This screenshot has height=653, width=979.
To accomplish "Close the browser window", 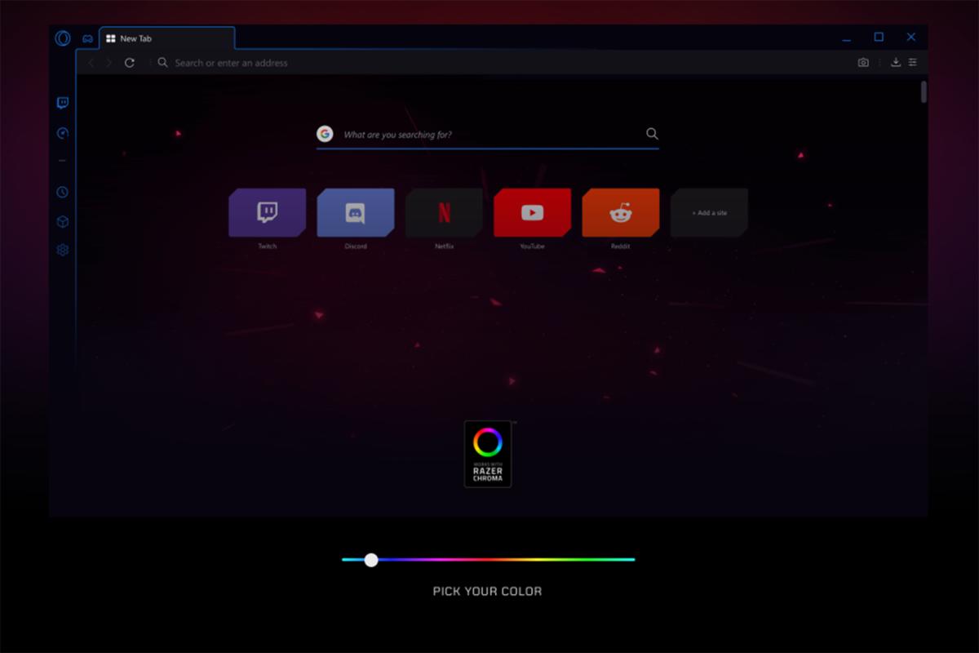I will click(911, 37).
